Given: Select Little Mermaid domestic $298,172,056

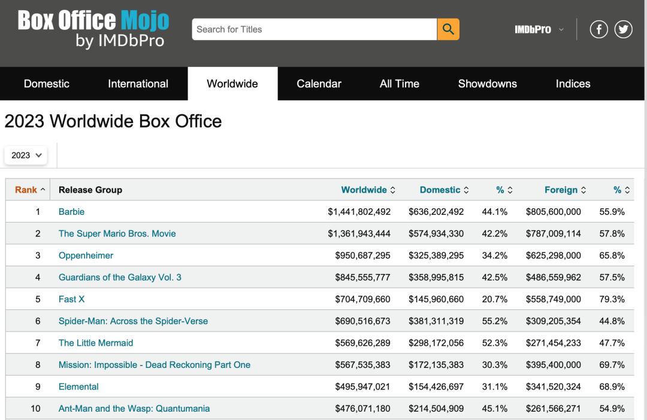Looking at the screenshot, I should coord(436,343).
